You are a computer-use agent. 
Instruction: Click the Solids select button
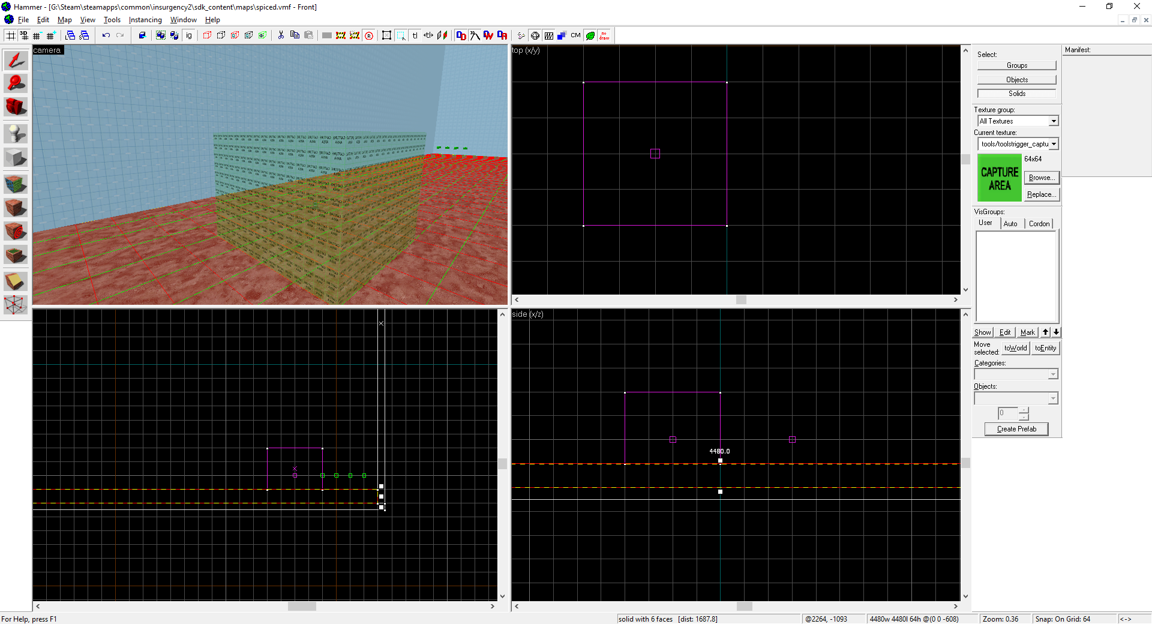(x=1016, y=94)
